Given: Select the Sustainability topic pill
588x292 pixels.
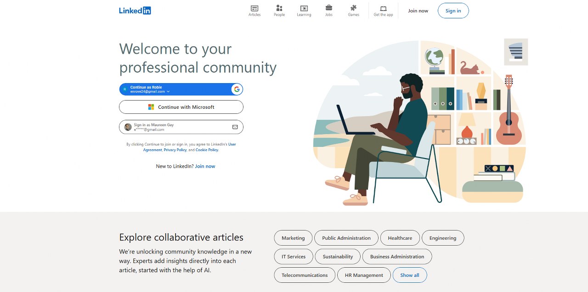Looking at the screenshot, I should (x=338, y=257).
